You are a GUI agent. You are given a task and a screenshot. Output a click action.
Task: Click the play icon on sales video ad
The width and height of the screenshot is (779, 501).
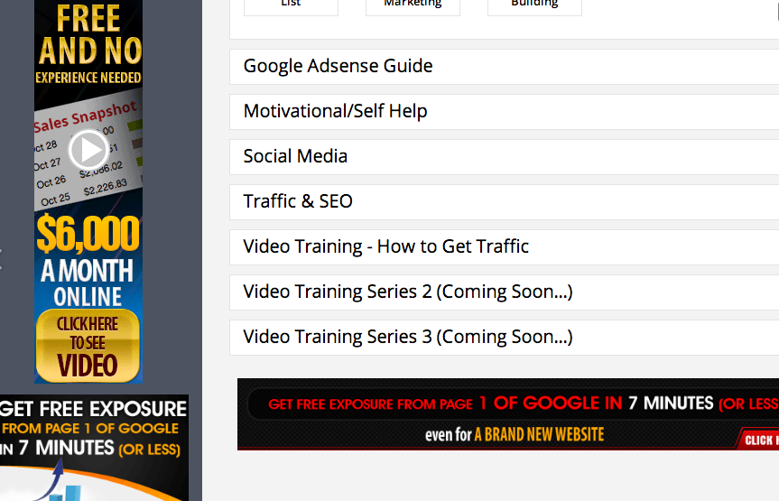(88, 149)
